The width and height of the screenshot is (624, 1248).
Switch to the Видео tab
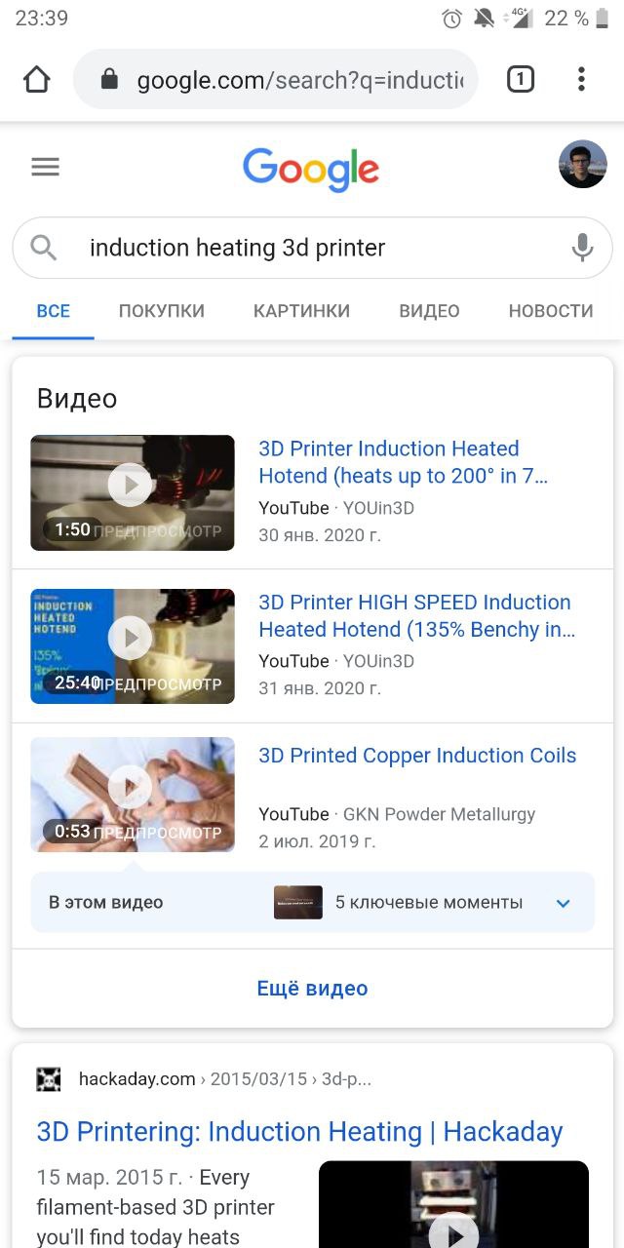click(x=429, y=311)
